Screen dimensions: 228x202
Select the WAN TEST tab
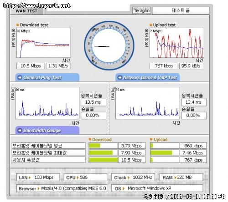[26, 11]
